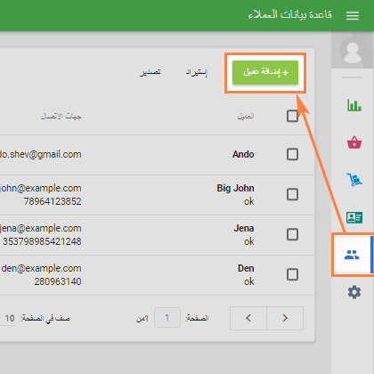
Task: Check the box for customer Den
Action: (x=292, y=274)
